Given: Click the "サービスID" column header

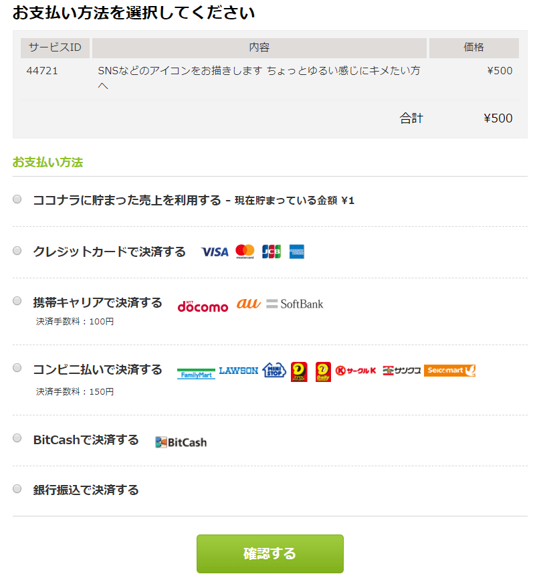Looking at the screenshot, I should [x=55, y=47].
